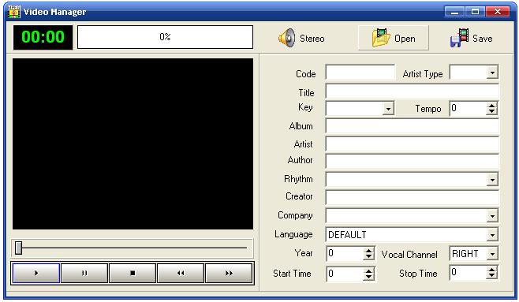Expand the Rhythm dropdown
The width and height of the screenshot is (519, 302).
point(492,180)
